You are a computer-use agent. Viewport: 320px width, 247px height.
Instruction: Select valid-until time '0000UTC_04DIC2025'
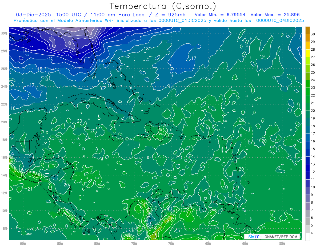click(280, 21)
